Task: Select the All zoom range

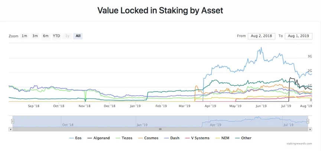Action: (x=78, y=36)
